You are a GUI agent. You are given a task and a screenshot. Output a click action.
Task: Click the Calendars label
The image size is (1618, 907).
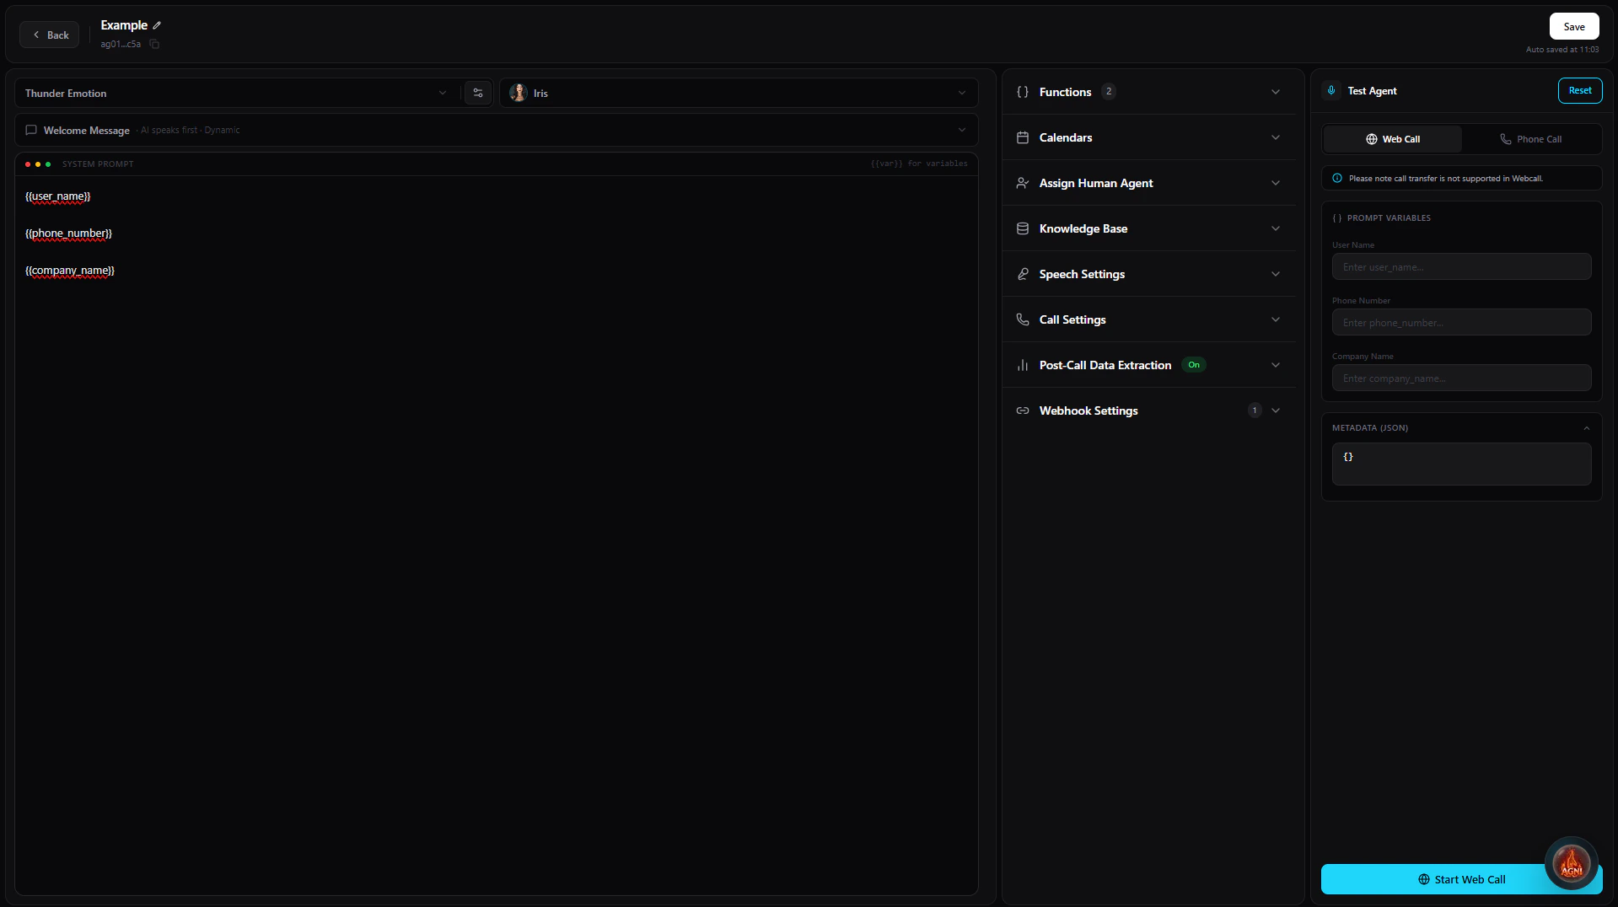tap(1066, 137)
